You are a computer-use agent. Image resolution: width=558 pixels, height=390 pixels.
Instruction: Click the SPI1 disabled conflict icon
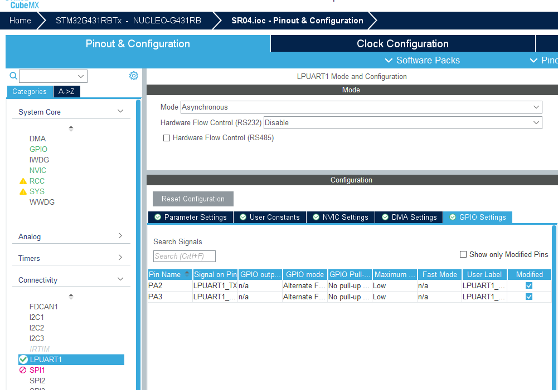[x=23, y=370]
